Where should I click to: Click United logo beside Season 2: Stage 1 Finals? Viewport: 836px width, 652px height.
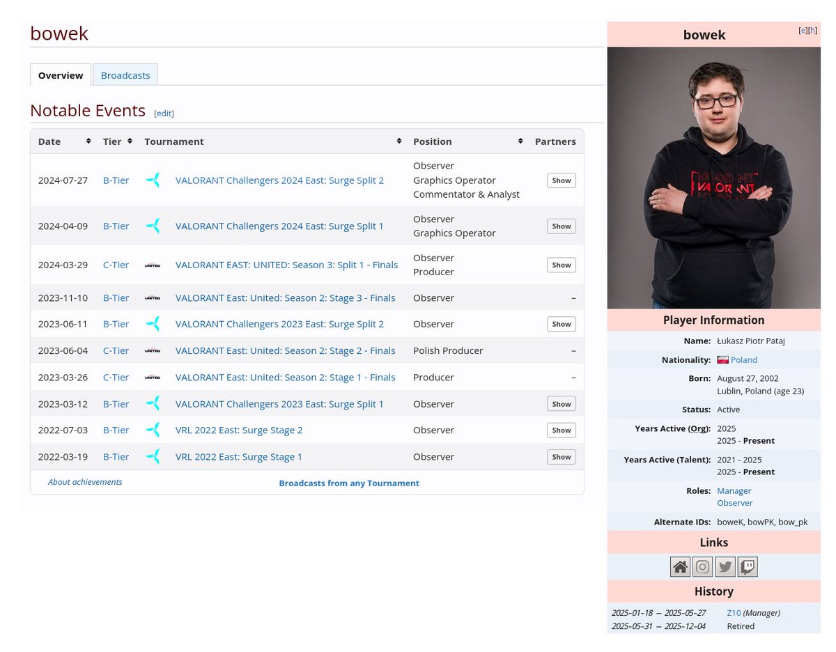tap(153, 377)
